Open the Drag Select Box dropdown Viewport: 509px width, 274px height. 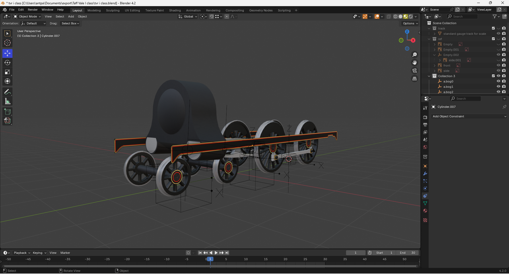point(70,23)
